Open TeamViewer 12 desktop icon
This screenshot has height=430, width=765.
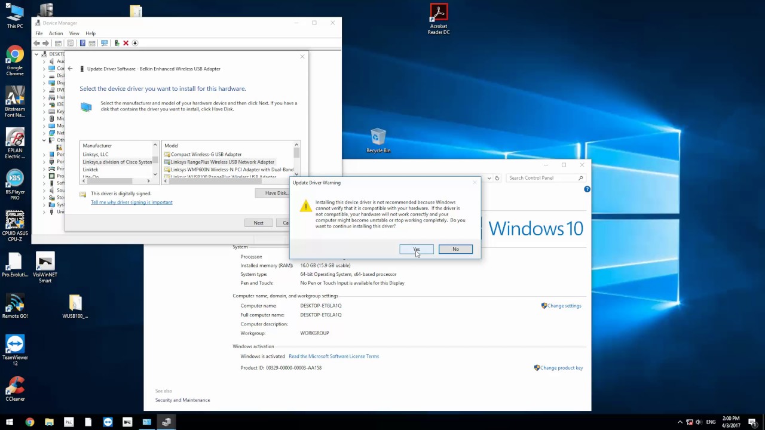(x=15, y=350)
